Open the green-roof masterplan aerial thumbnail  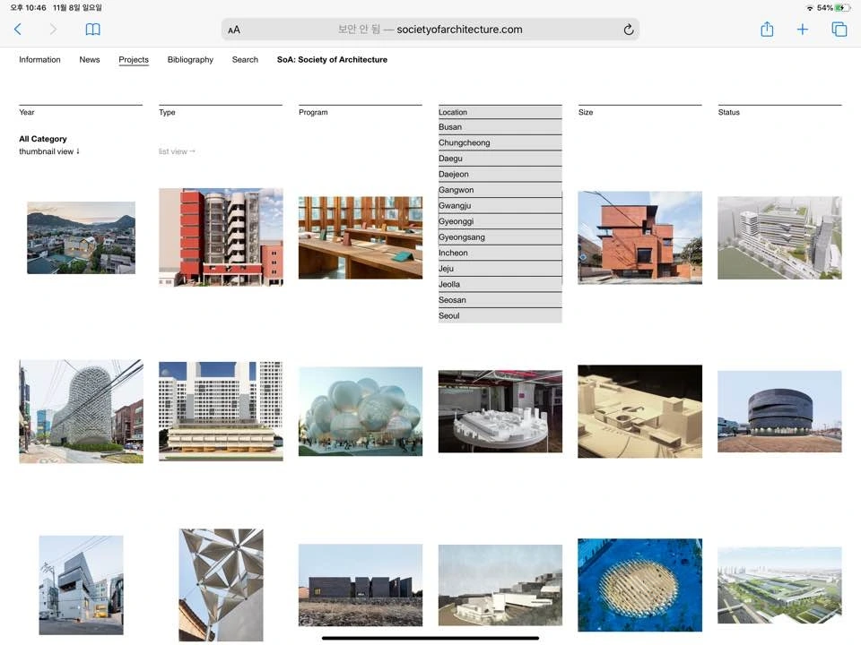779,585
